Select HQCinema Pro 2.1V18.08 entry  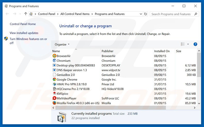coord(73,89)
